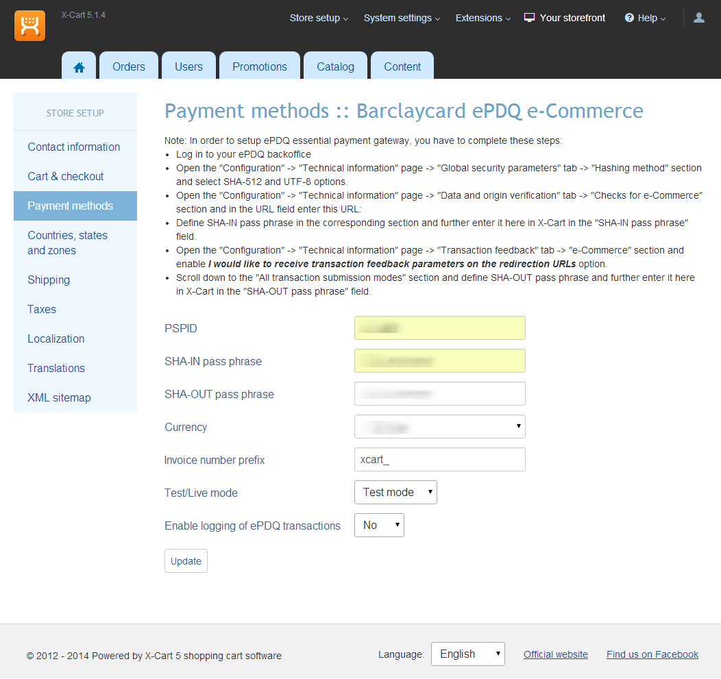Open the Promotions tab
Image resolution: width=721 pixels, height=679 pixels.
coord(259,66)
